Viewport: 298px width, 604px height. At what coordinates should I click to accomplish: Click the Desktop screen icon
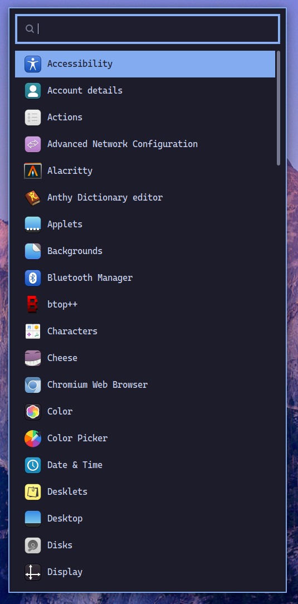33,519
